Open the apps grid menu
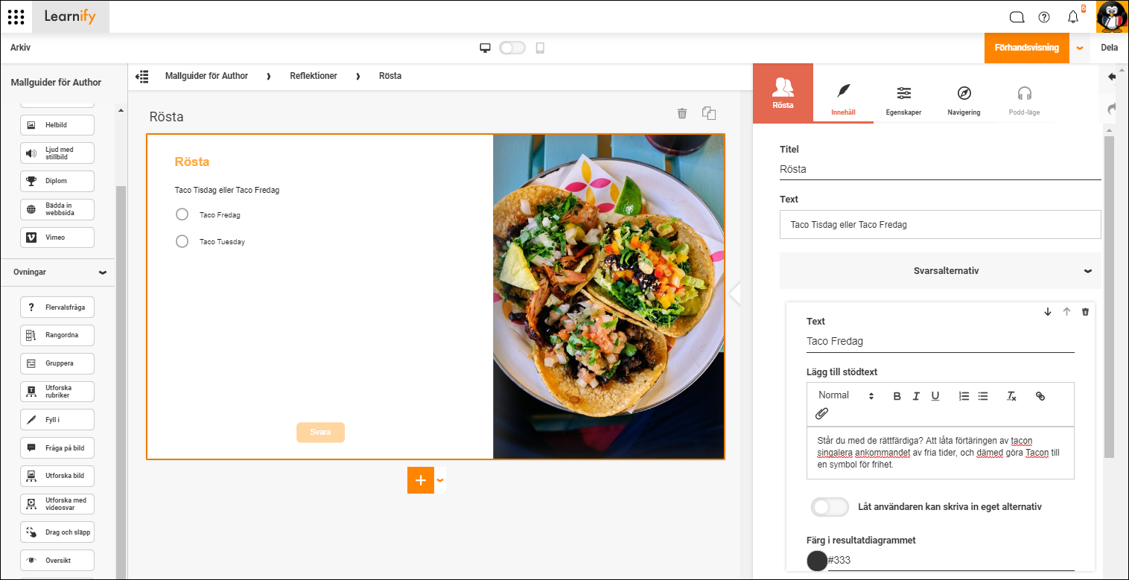This screenshot has height=580, width=1129. click(16, 16)
